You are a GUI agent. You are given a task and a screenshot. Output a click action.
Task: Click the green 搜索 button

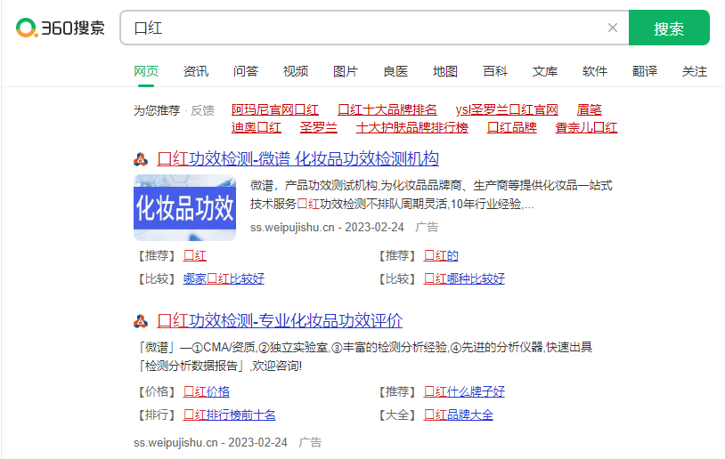coord(669,28)
